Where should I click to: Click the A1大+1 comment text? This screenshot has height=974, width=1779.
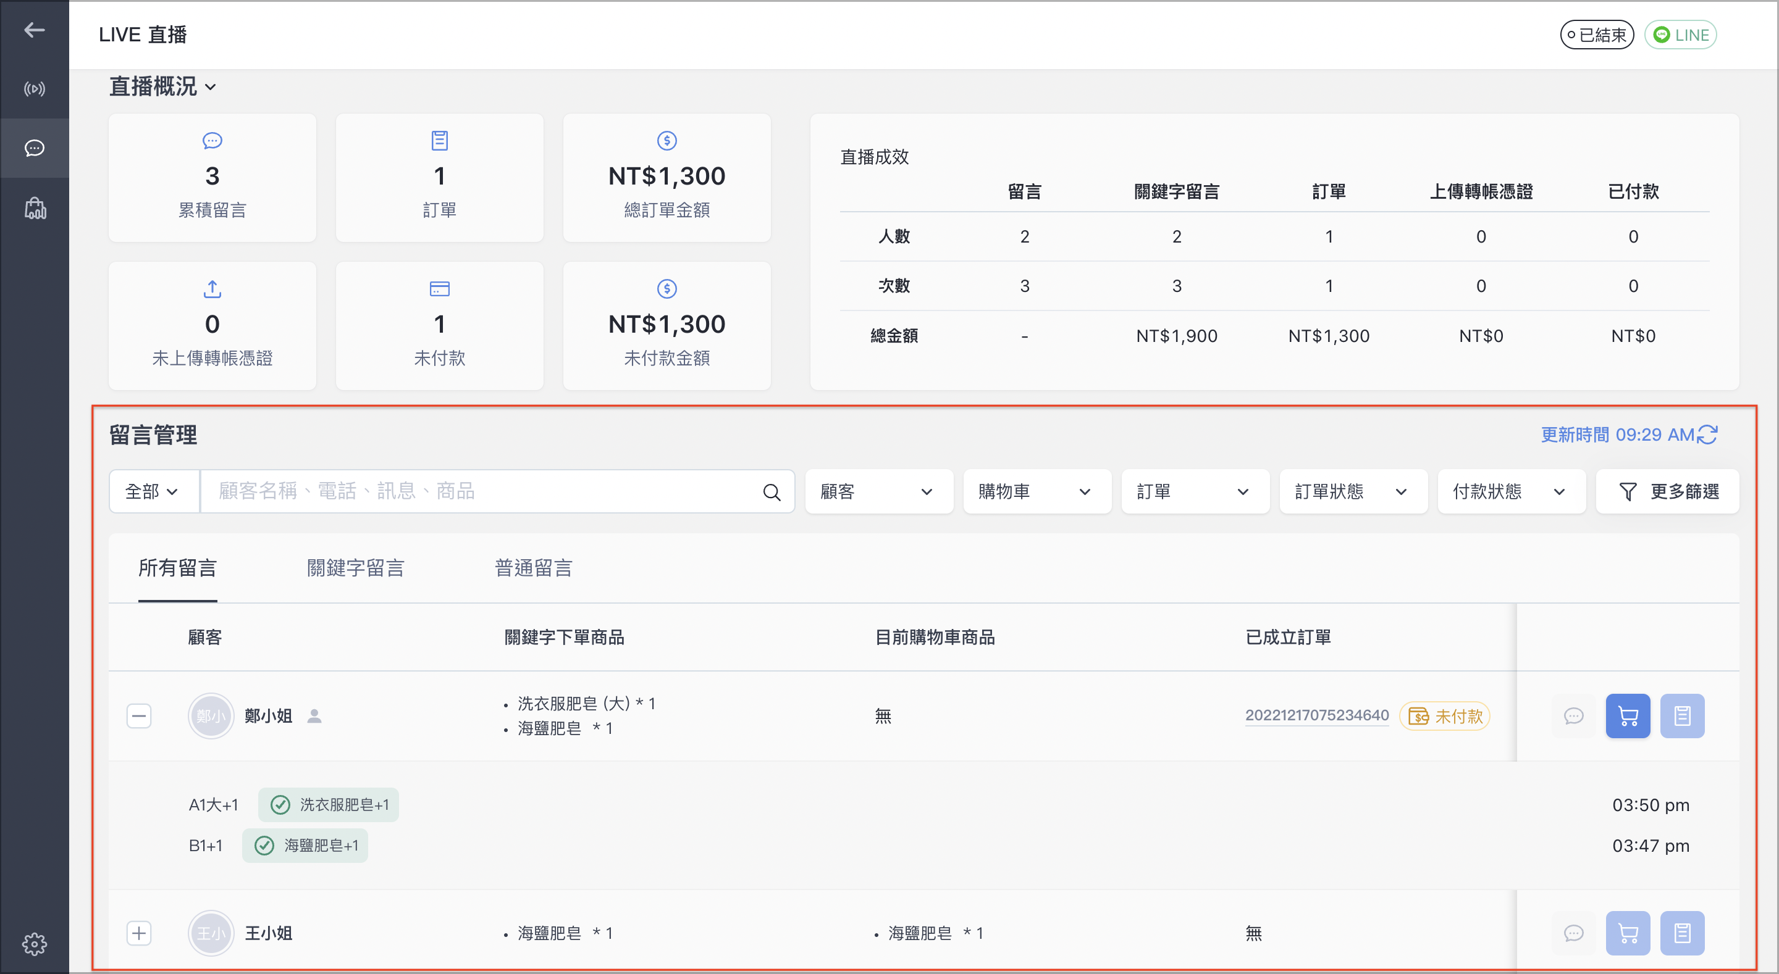pyautogui.click(x=213, y=804)
